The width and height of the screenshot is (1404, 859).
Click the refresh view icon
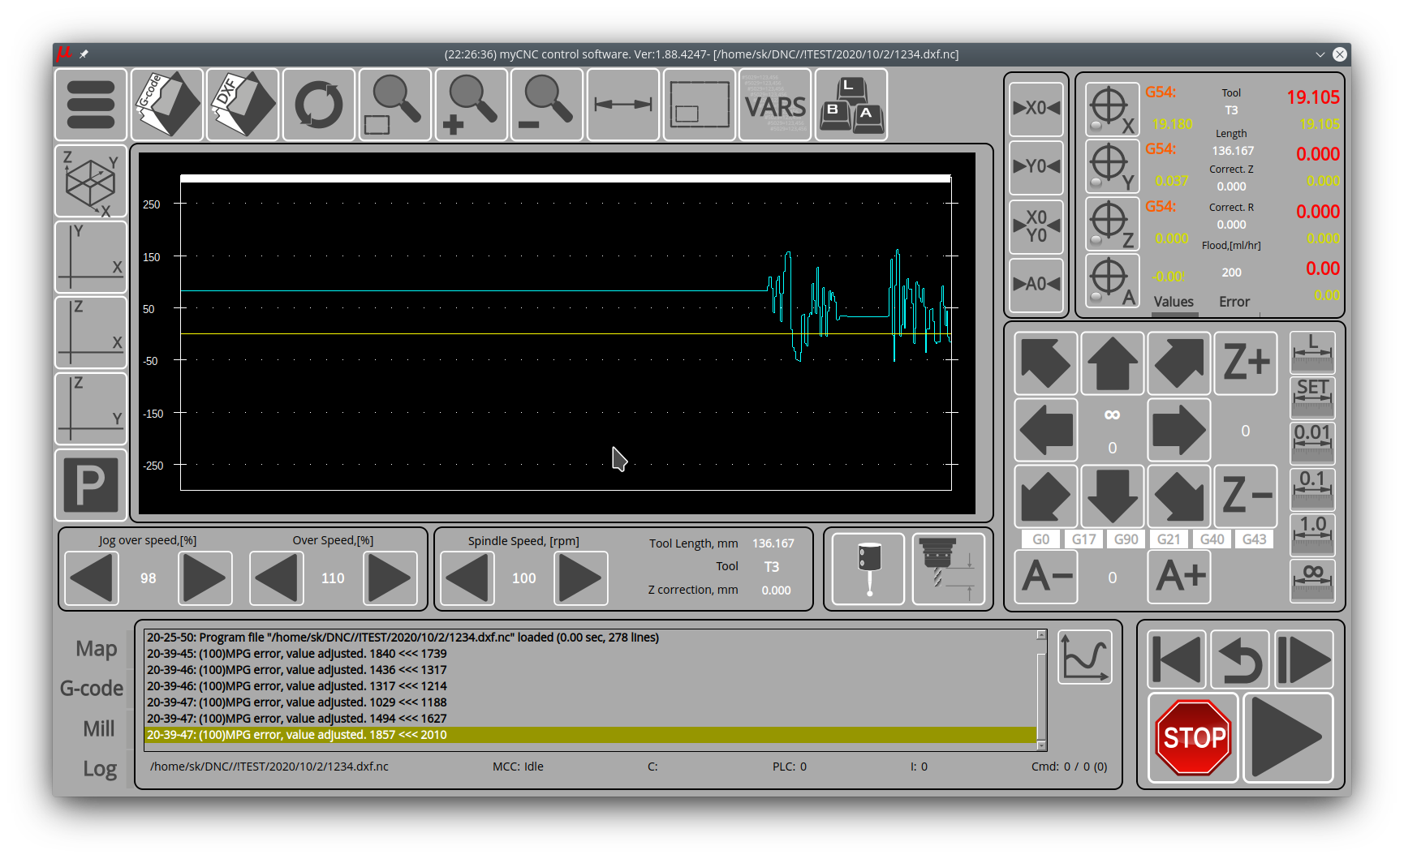click(319, 105)
